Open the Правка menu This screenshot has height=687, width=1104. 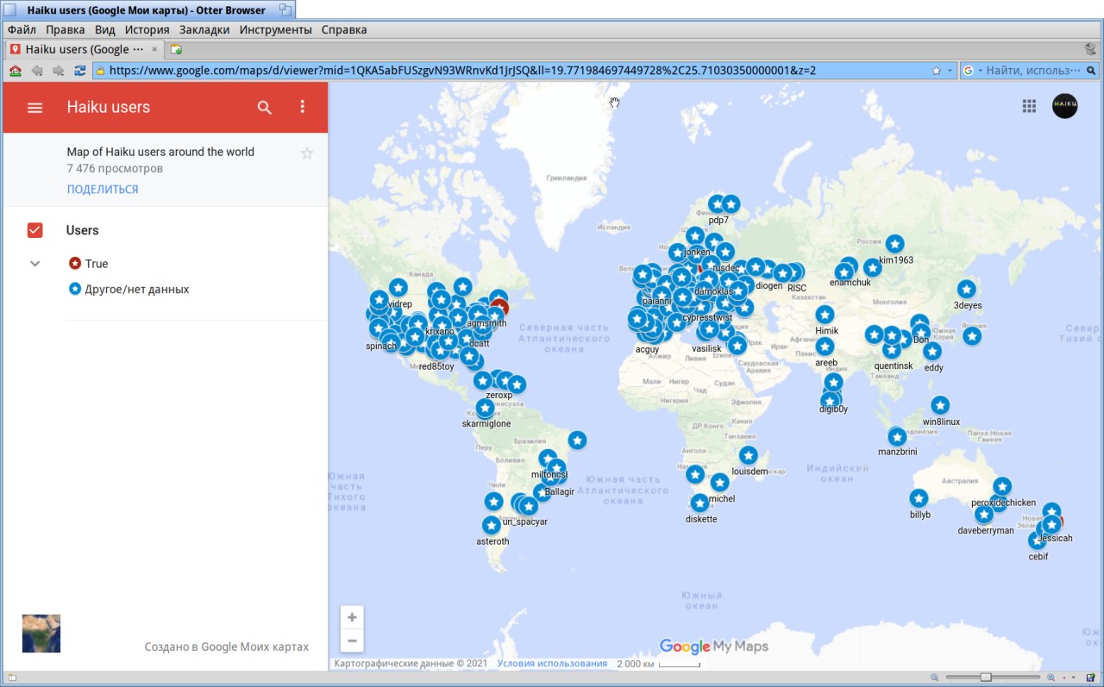(66, 29)
